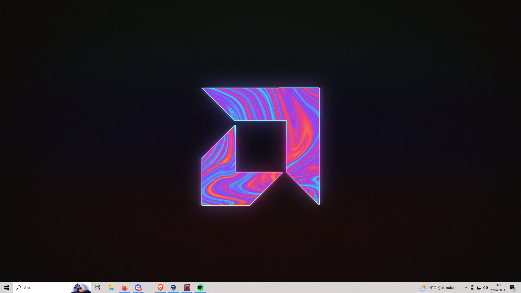
Task: Open the volume speaker control
Action: 485,288
